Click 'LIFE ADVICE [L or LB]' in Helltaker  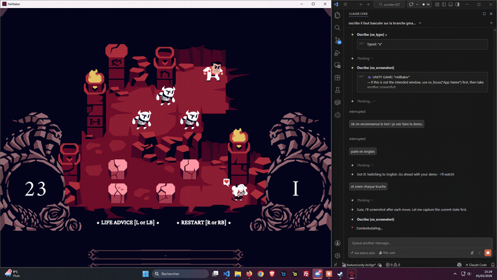point(128,223)
